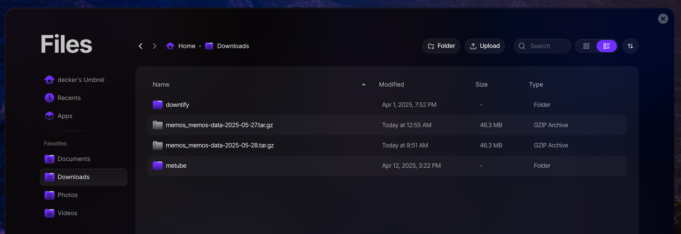This screenshot has width=681, height=234.
Task: Go forward with the right arrow
Action: [x=155, y=46]
